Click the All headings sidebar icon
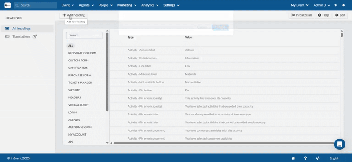 pyautogui.click(x=7, y=29)
